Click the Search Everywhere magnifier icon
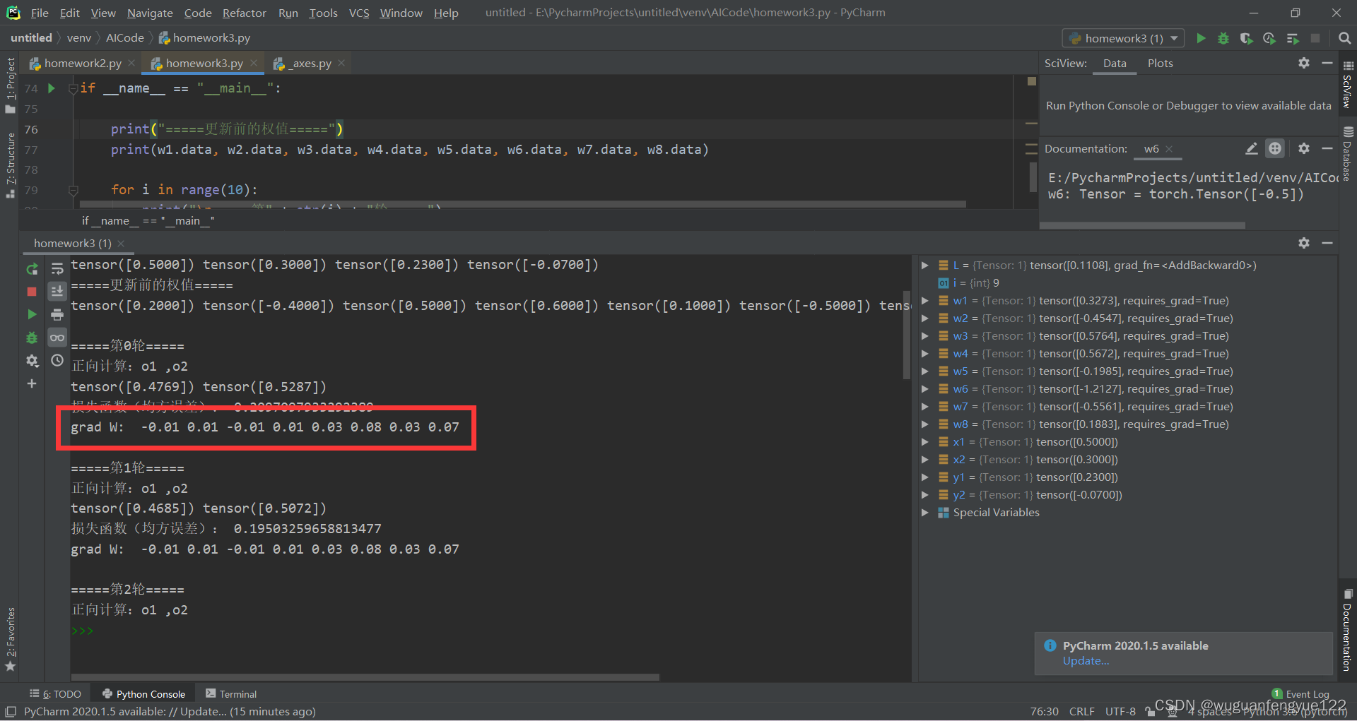 (x=1344, y=38)
